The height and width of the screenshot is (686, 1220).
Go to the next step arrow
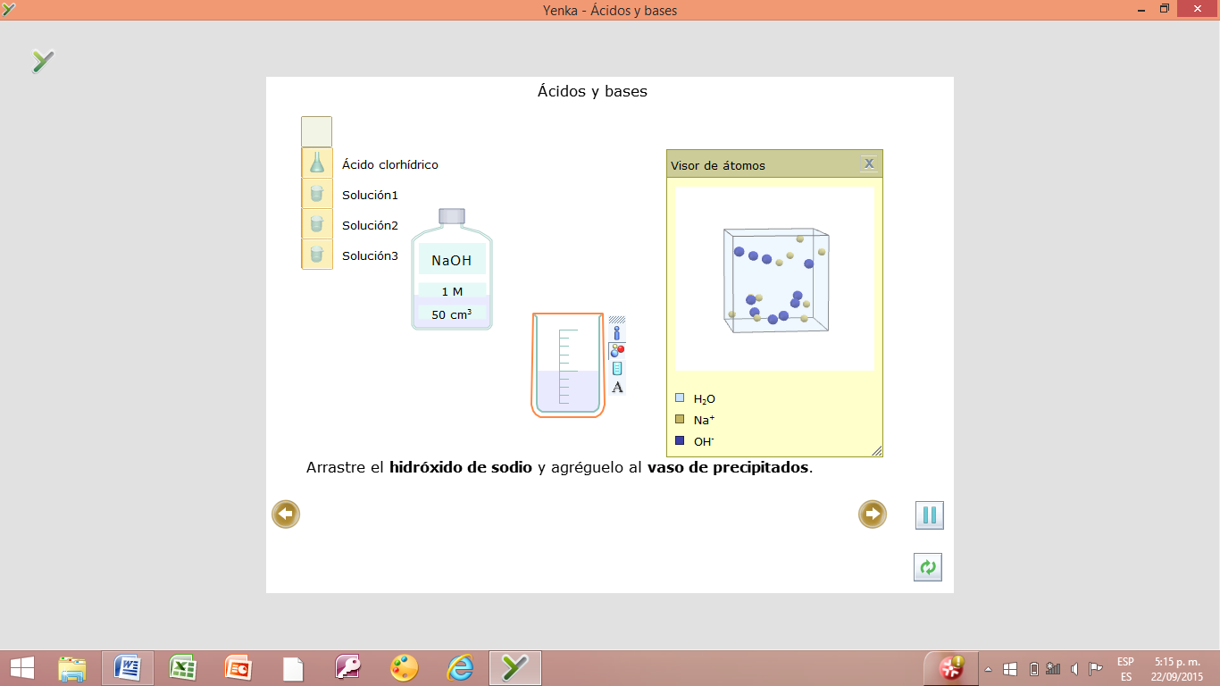[x=873, y=514]
